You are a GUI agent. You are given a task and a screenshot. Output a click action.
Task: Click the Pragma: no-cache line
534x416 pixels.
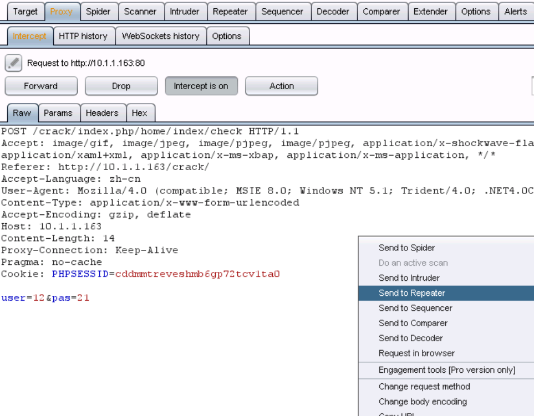tap(52, 262)
